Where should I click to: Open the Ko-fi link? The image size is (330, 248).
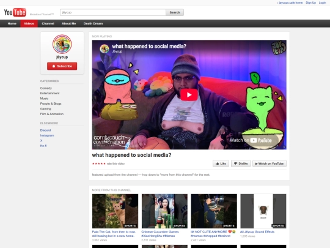point(43,146)
